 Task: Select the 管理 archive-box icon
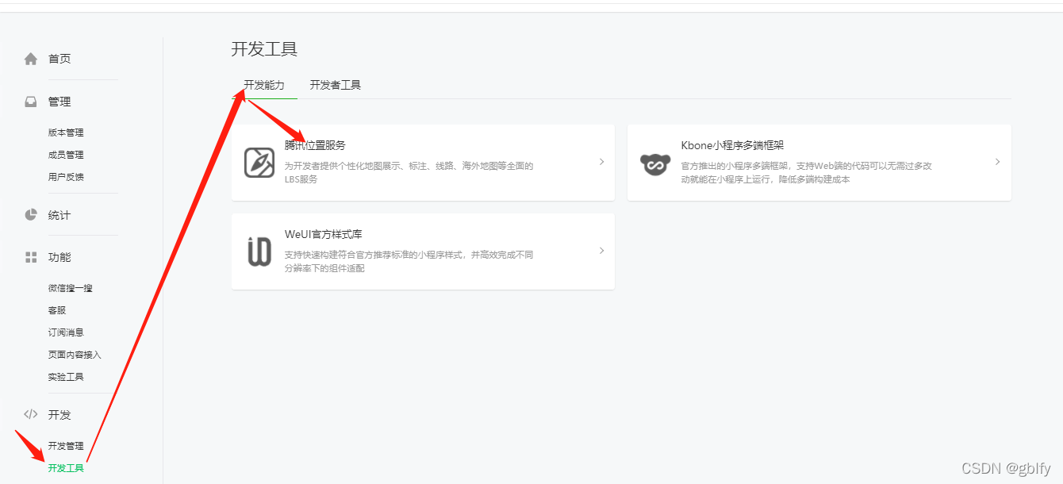click(30, 102)
